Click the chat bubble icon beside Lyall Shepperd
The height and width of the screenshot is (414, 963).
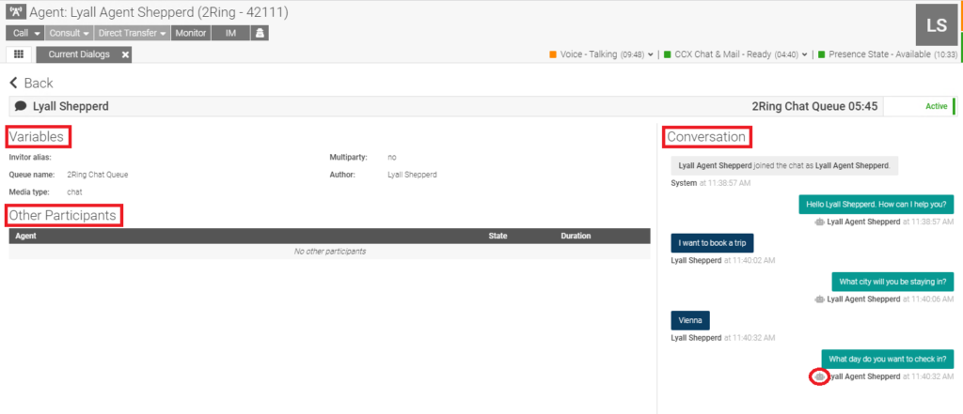pyautogui.click(x=21, y=106)
